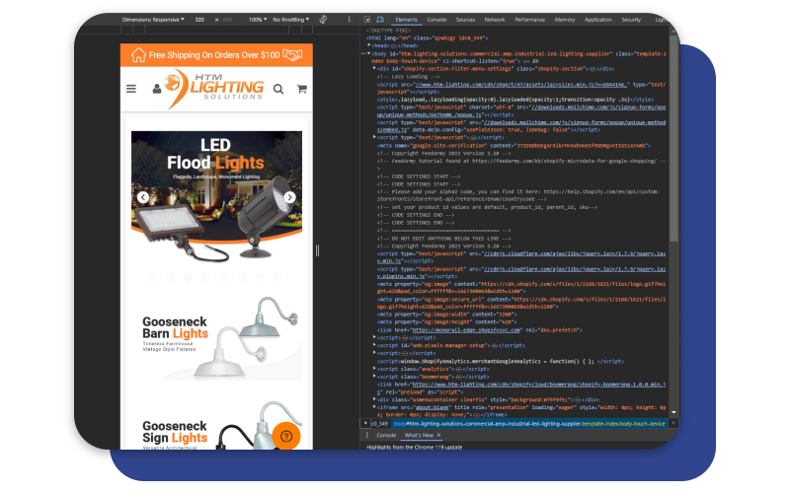Click the Elements panel vertical scrollbar
Screen dimensions: 790x493
click(x=673, y=136)
